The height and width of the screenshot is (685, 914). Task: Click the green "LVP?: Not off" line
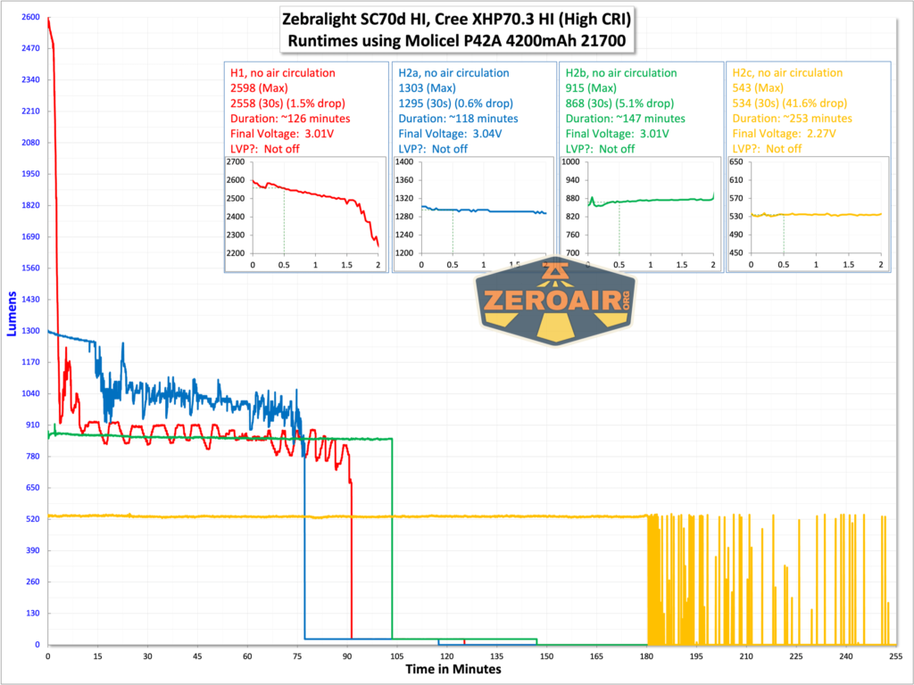pyautogui.click(x=600, y=149)
